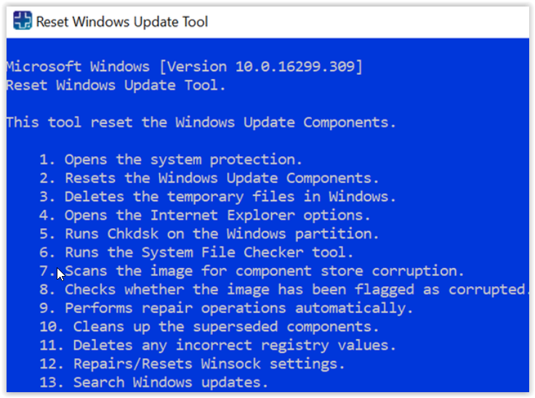Pick option 4 Opens Internet Explorer options
Screen dimensions: 535x398
(x=205, y=215)
